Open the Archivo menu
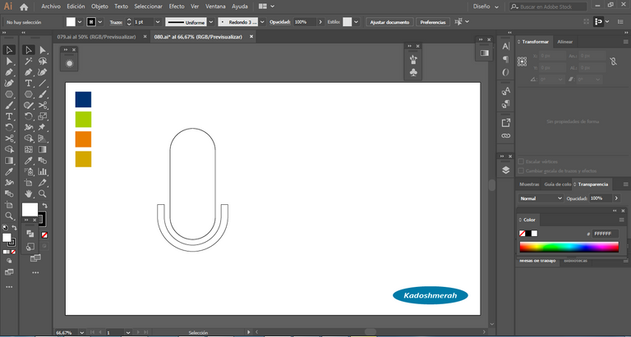Viewport: 631px width, 337px height. (x=51, y=7)
